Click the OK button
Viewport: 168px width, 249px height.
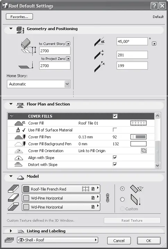pyautogui.click(x=149, y=241)
